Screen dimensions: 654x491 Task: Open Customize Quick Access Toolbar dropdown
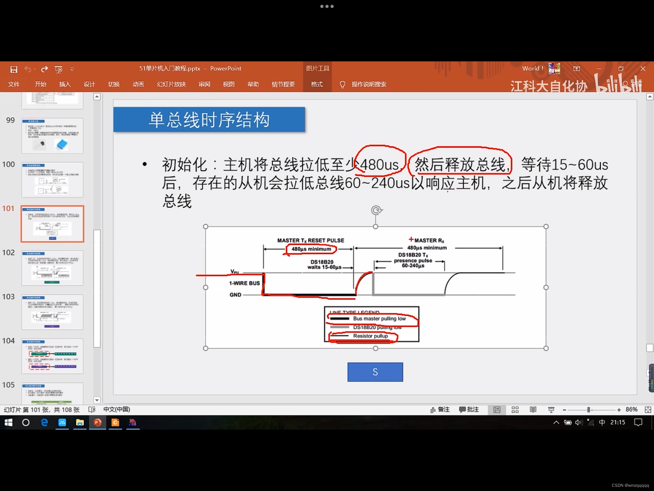click(x=72, y=69)
